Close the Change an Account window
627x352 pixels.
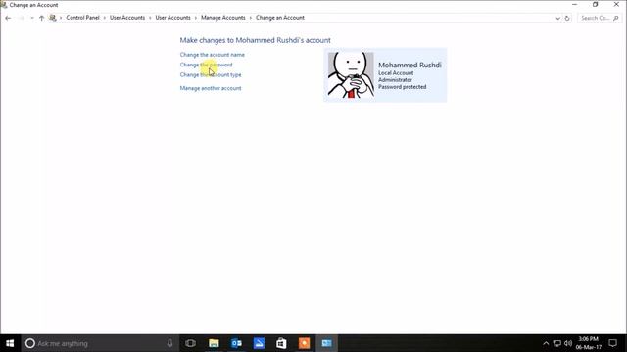point(616,4)
